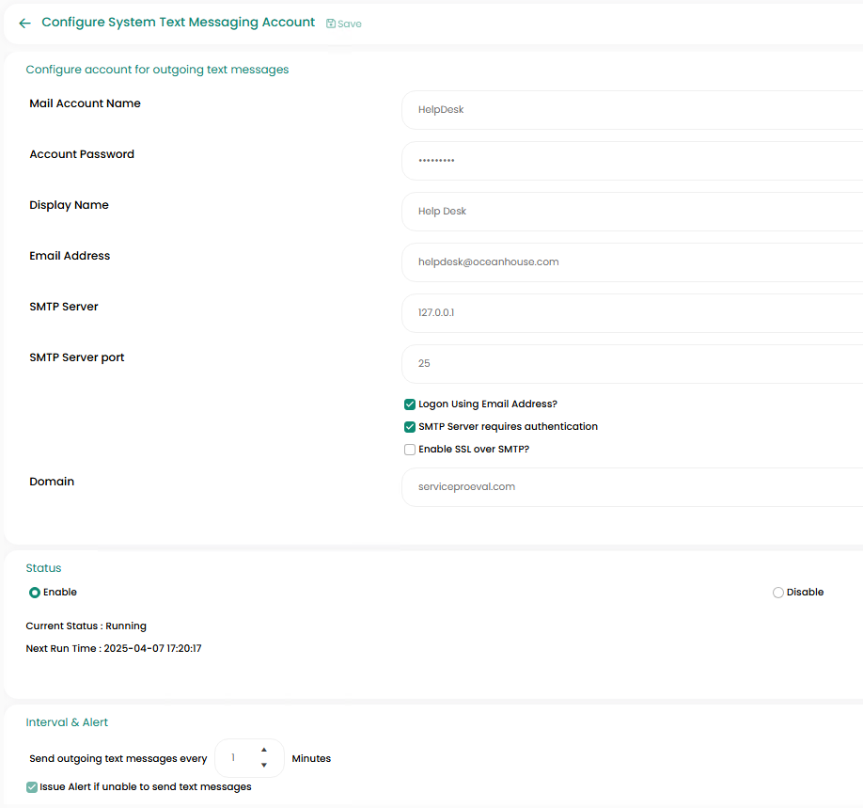Click the Email Address input field
The width and height of the screenshot is (863, 808).
coord(632,262)
